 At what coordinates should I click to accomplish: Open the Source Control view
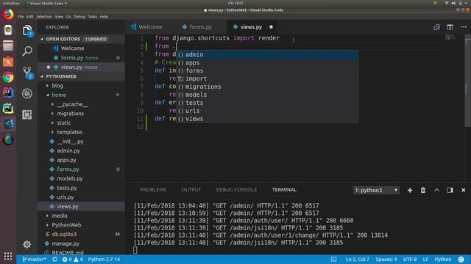27,73
